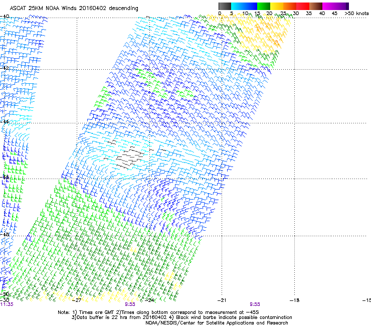Image resolution: width=371 pixels, height=326 pixels.
Task: Click the magenta-purple 40-50 knots color segment
Action: point(335,6)
